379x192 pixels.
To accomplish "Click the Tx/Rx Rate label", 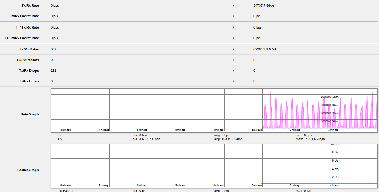I will tap(30, 5).
